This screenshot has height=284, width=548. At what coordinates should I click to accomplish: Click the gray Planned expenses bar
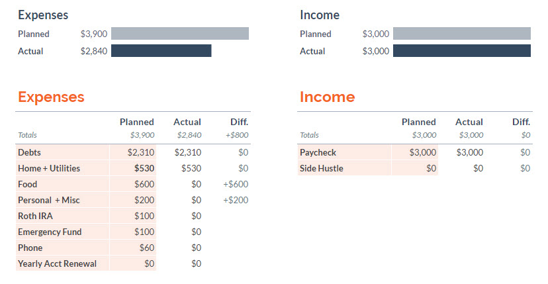click(x=179, y=34)
